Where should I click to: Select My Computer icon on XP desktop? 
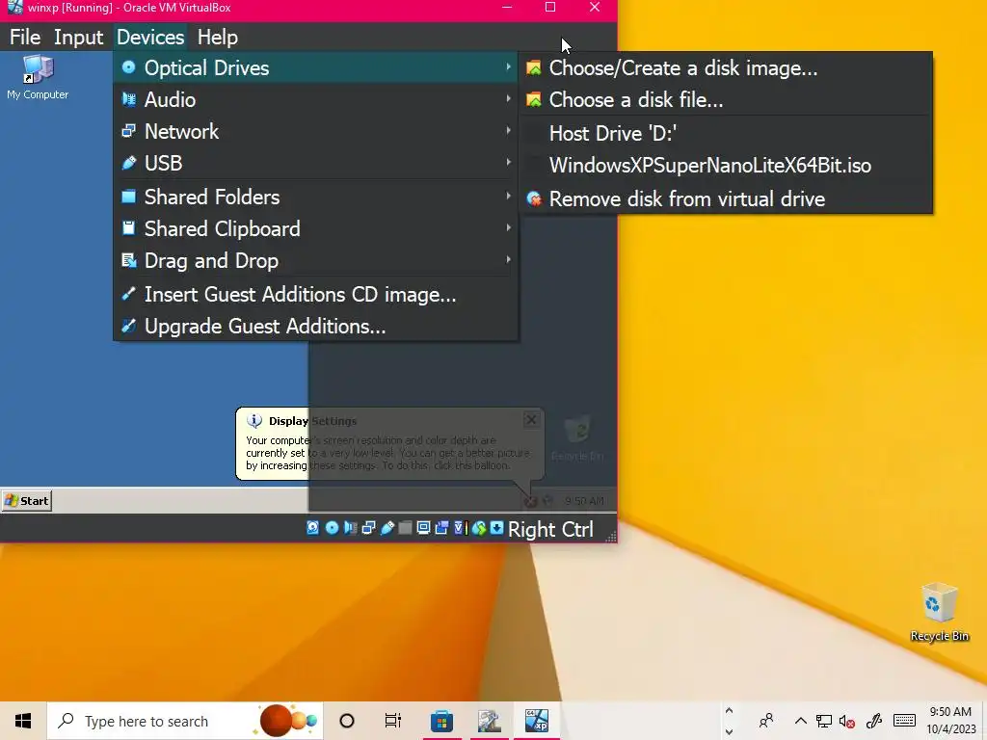[38, 77]
